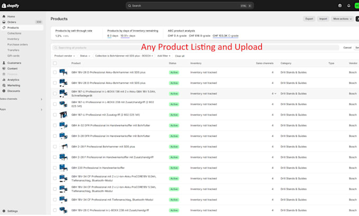Check the GBH 220 Professional row checkbox
Viewport: 359px width, 216px height.
click(x=55, y=168)
